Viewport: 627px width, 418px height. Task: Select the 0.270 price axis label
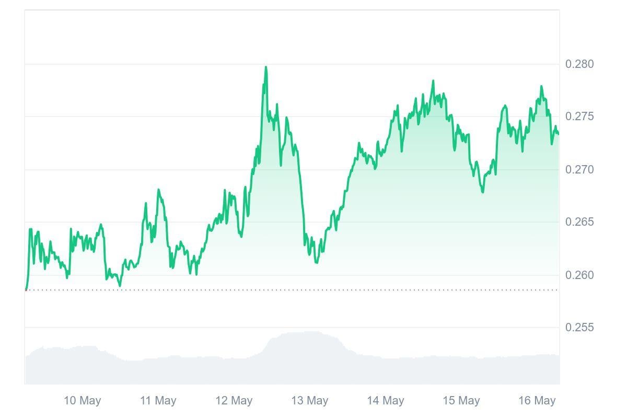click(579, 170)
